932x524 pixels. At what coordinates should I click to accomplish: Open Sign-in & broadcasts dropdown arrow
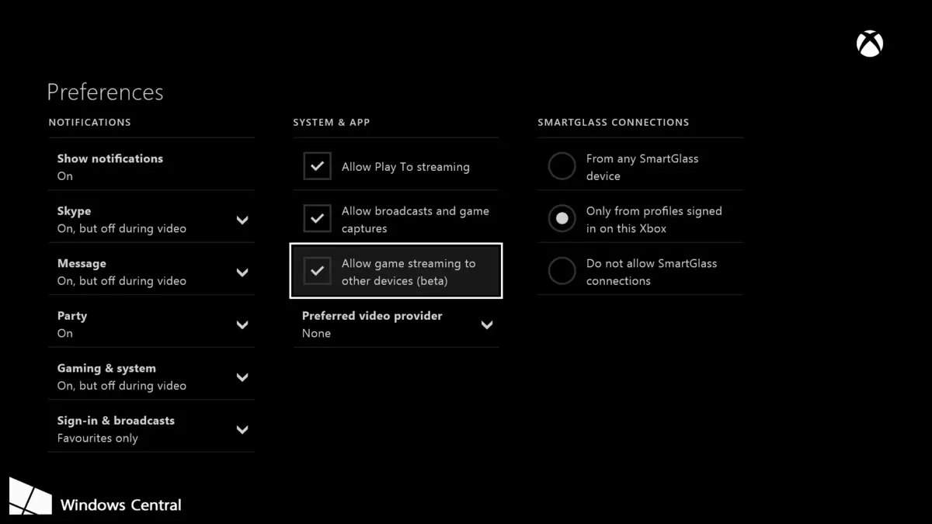[x=242, y=429]
